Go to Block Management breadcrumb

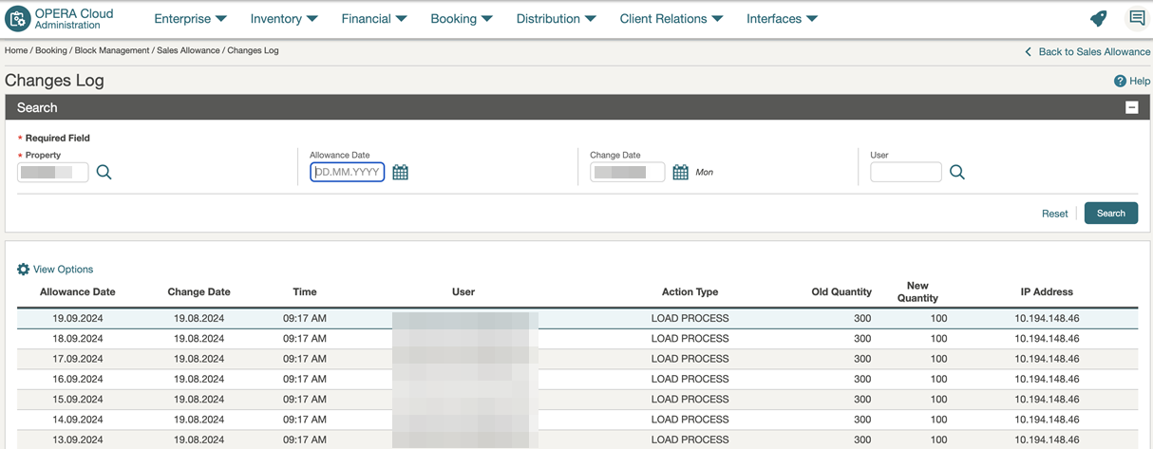(112, 50)
